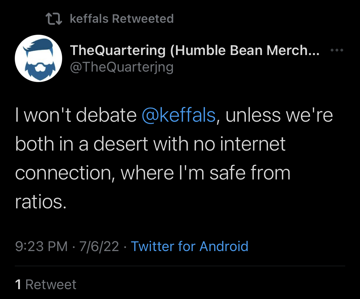Image resolution: width=360 pixels, height=299 pixels.
Task: Click the word desert in tweet text
Action: [x=121, y=144]
